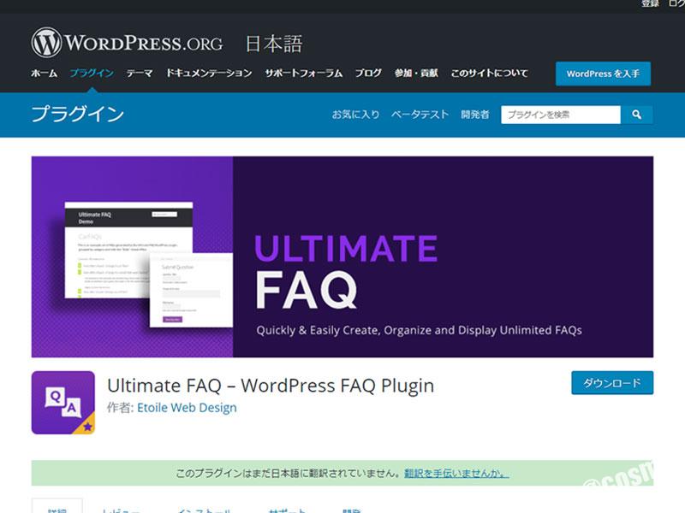Click 参加・貢献 in the nav bar
This screenshot has width=685, height=513.
[416, 74]
